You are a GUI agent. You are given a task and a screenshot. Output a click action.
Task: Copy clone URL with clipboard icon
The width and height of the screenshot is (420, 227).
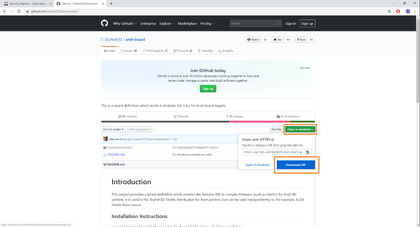[x=307, y=152]
